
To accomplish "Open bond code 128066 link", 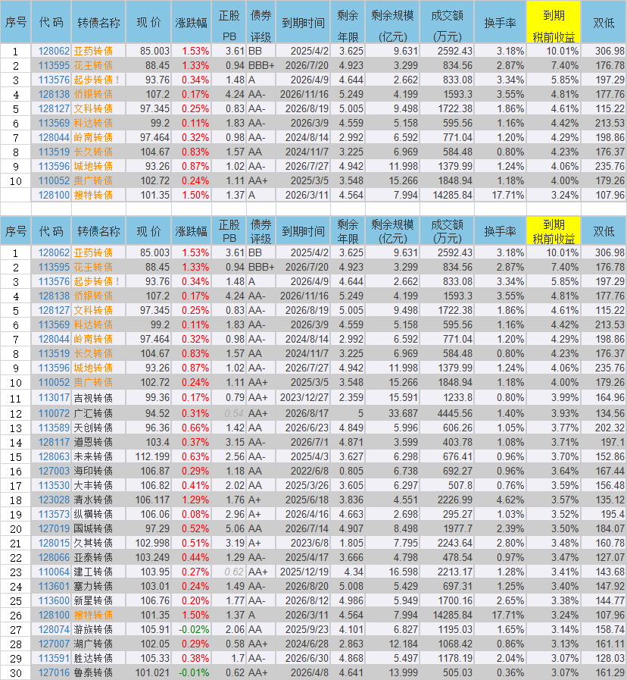I will click(54, 557).
